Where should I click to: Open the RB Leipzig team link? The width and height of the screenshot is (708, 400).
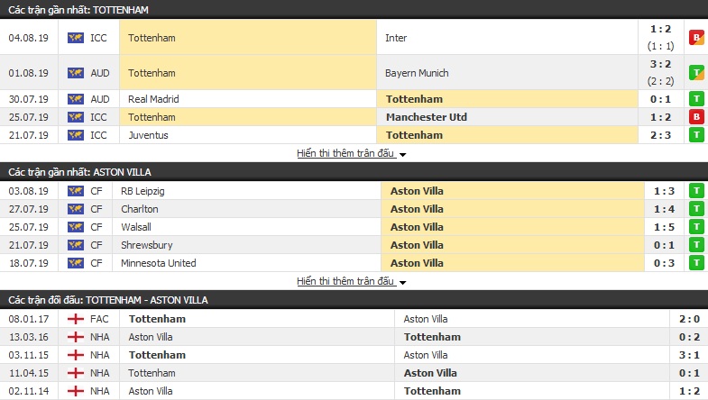tap(143, 191)
